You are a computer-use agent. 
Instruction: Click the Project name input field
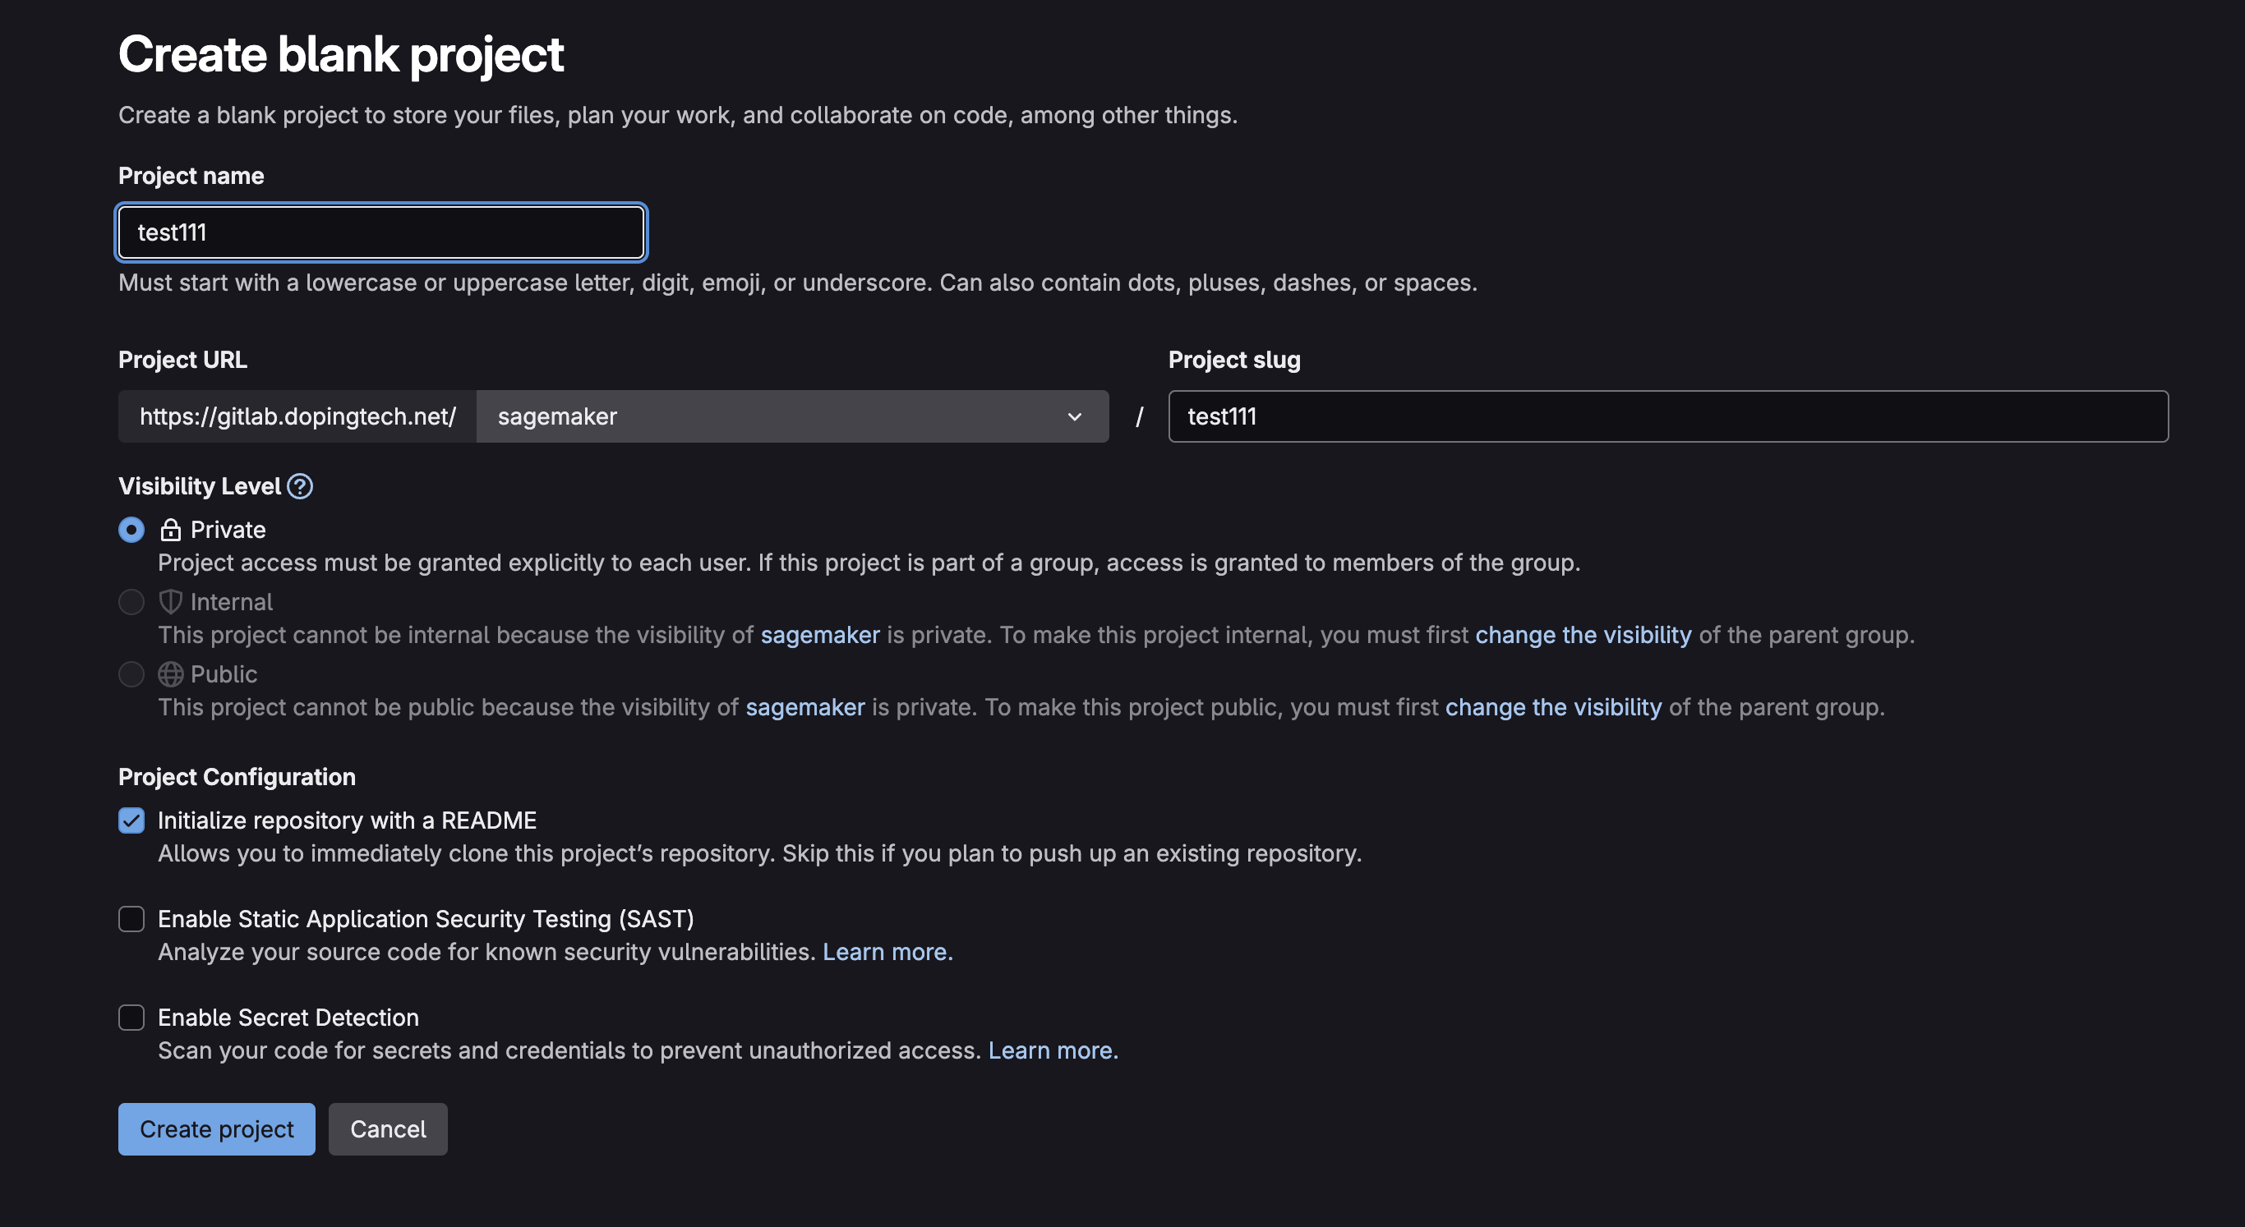click(x=380, y=232)
